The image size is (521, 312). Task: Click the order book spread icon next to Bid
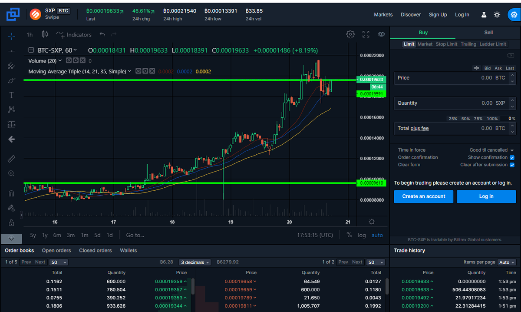pos(476,68)
